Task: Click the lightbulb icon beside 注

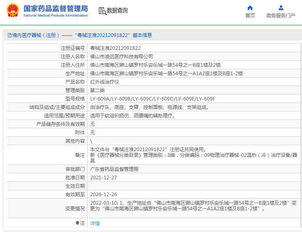Action: pos(77,223)
